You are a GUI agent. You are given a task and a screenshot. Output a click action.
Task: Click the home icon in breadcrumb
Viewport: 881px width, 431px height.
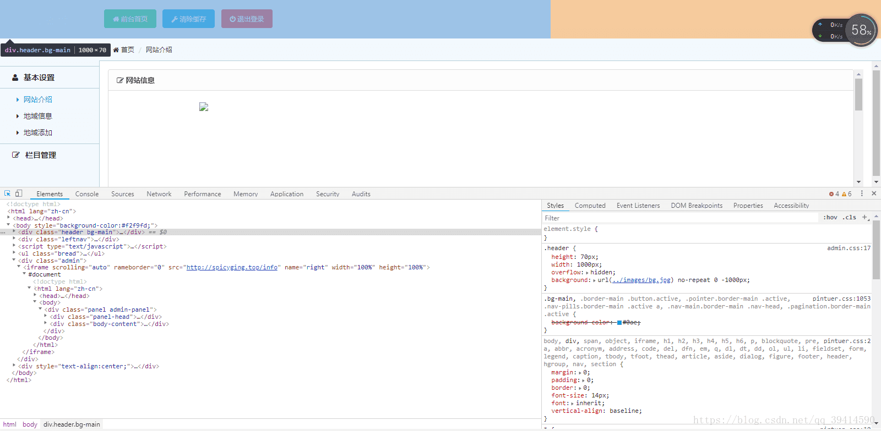pyautogui.click(x=116, y=49)
